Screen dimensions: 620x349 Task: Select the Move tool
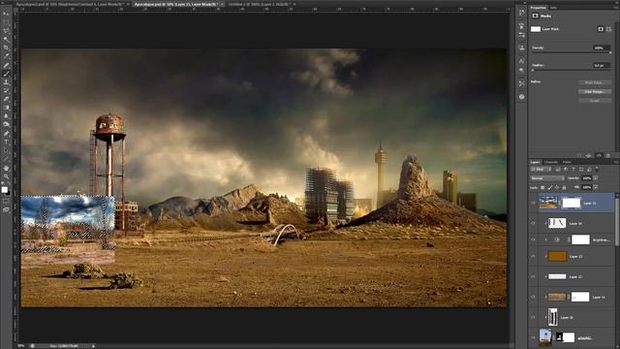tap(6, 14)
